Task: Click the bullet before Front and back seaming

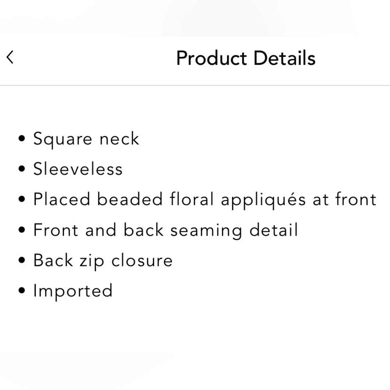Action: (x=22, y=230)
